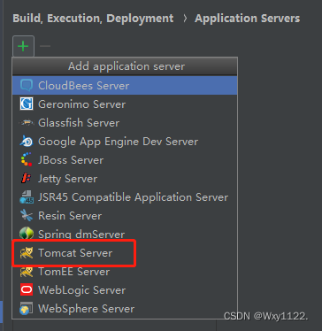
Task: Click the JBoss colored-dots icon
Action: click(x=27, y=160)
